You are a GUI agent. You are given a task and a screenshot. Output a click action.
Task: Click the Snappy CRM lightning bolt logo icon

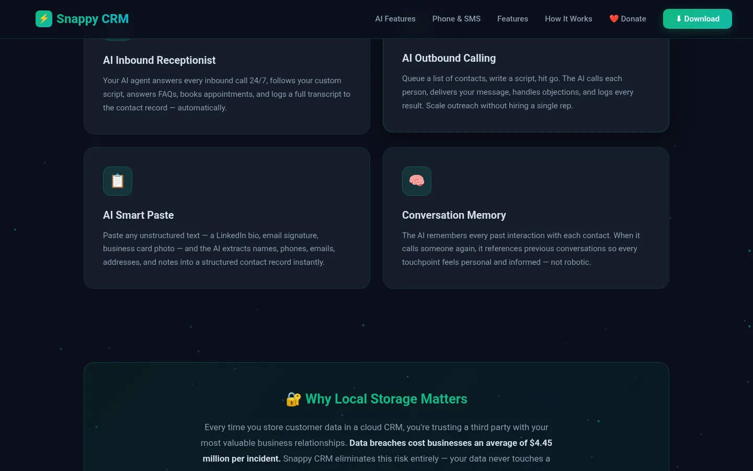pyautogui.click(x=44, y=19)
